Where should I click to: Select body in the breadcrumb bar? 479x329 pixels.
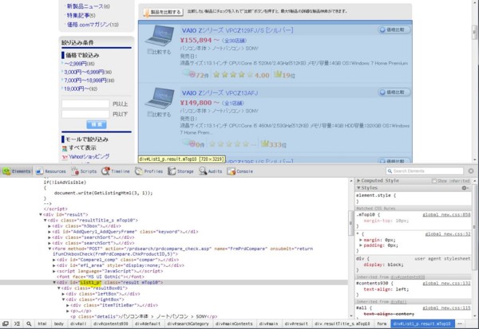58,323
